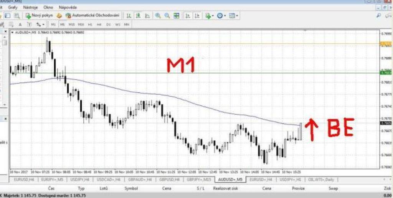Toggle auto scroll to latest bar

(188, 16)
